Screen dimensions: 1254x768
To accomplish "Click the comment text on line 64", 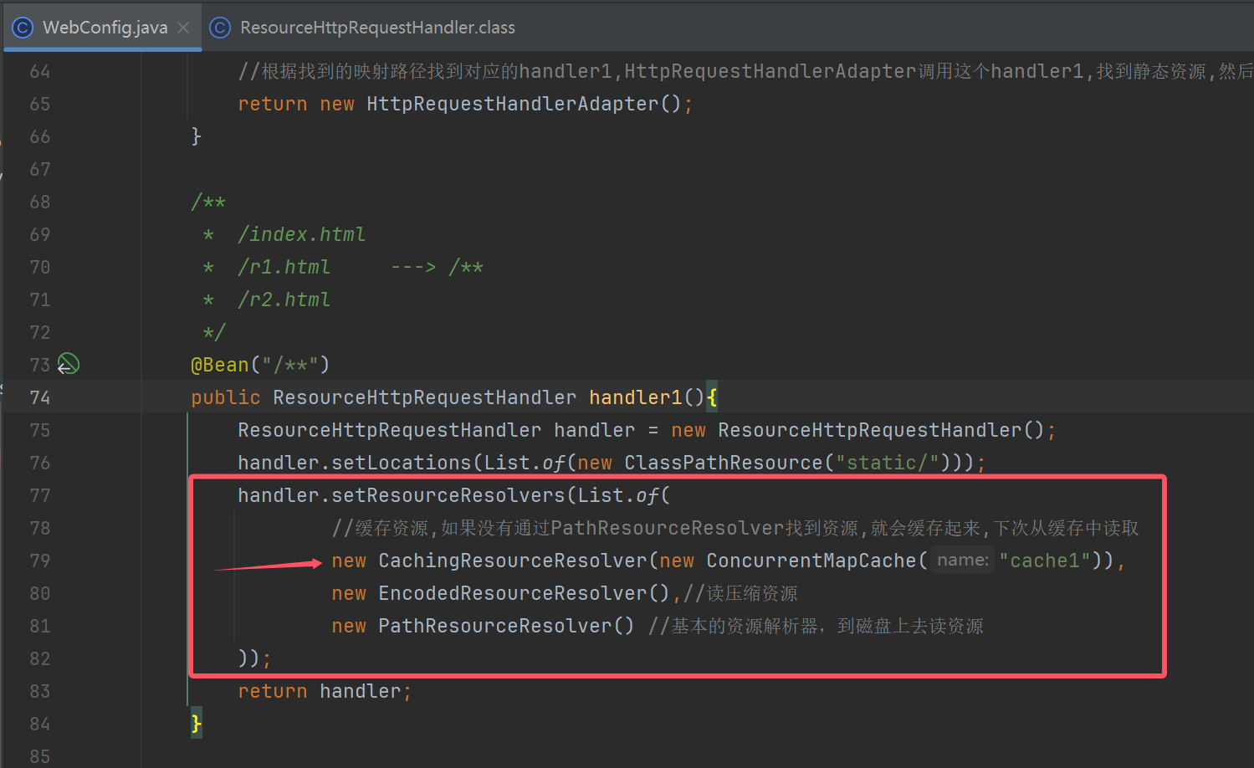I will 745,71.
